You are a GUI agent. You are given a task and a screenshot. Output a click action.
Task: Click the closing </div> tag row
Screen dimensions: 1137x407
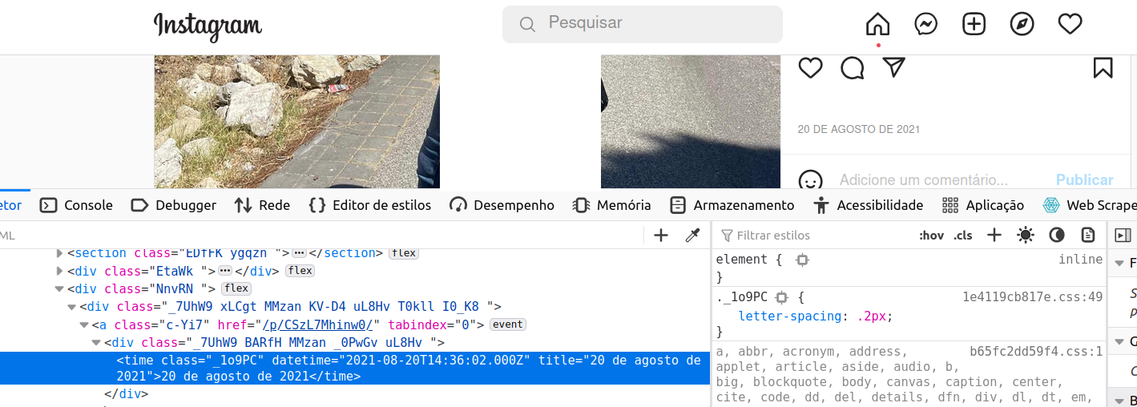click(126, 394)
